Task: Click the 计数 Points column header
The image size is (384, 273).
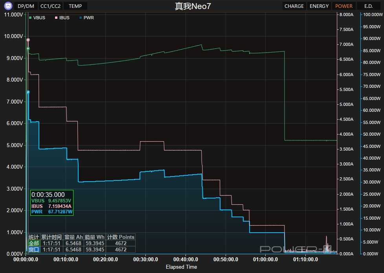Action: coord(121,237)
